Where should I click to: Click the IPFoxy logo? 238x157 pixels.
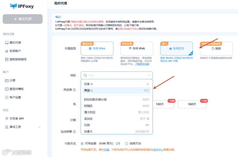[x=22, y=6]
